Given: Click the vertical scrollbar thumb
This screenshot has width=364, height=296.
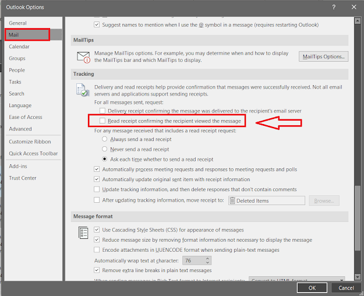Looking at the screenshot, I should (358, 218).
